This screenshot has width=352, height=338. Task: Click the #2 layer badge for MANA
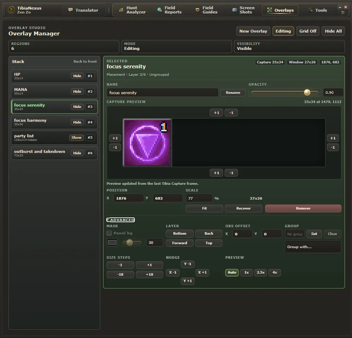click(90, 92)
